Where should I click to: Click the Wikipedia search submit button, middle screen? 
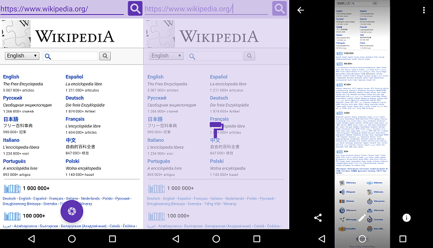point(249,56)
